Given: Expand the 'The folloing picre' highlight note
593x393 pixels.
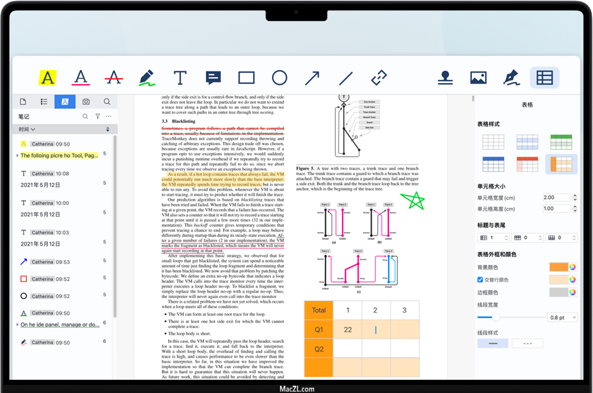Looking at the screenshot, I should (18, 155).
